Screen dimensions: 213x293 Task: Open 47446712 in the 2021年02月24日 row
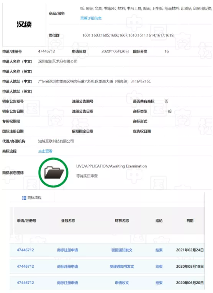(25, 250)
